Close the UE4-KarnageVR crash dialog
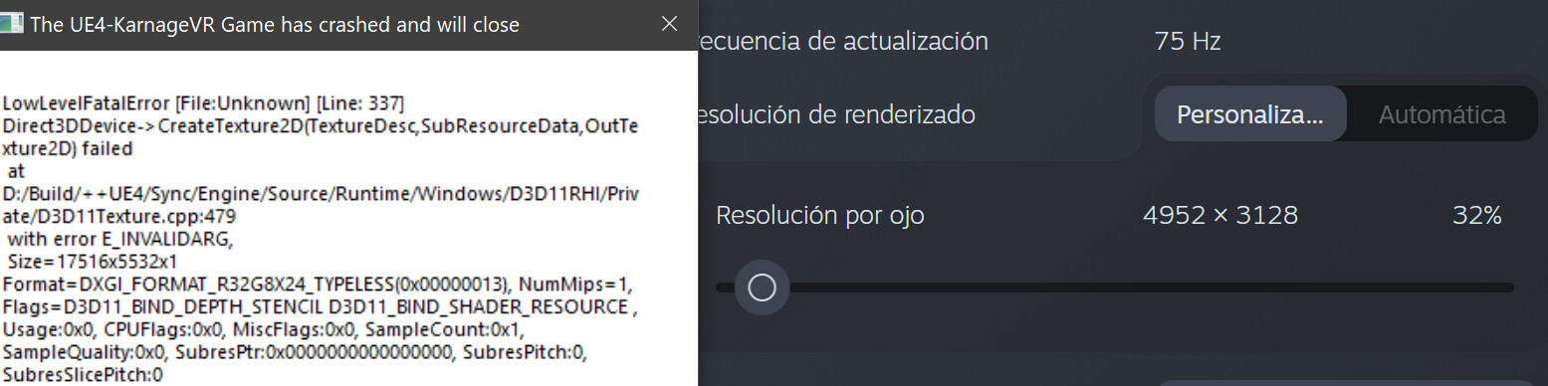 [669, 24]
